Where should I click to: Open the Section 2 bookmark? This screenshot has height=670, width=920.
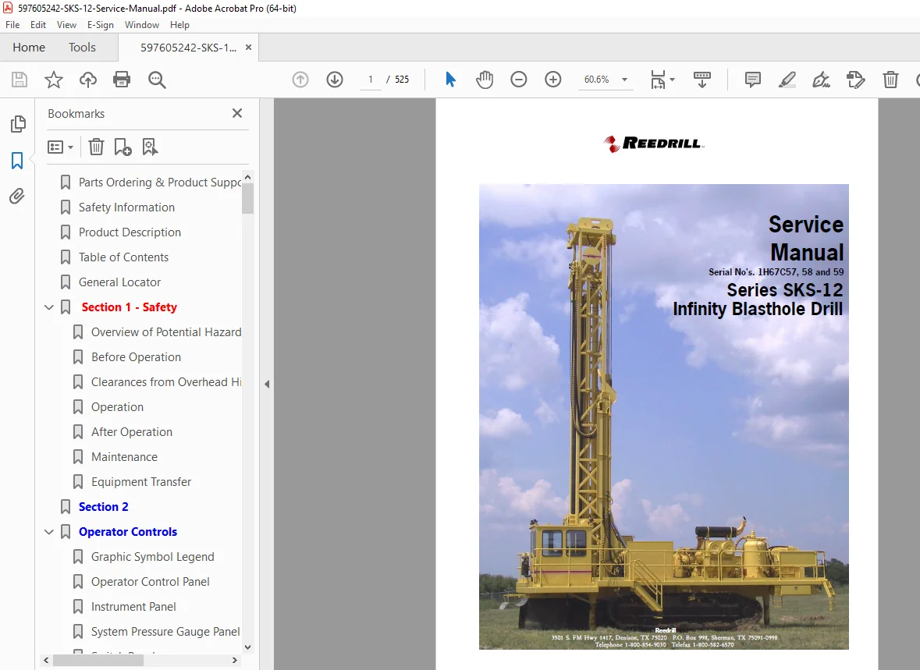[x=103, y=507]
